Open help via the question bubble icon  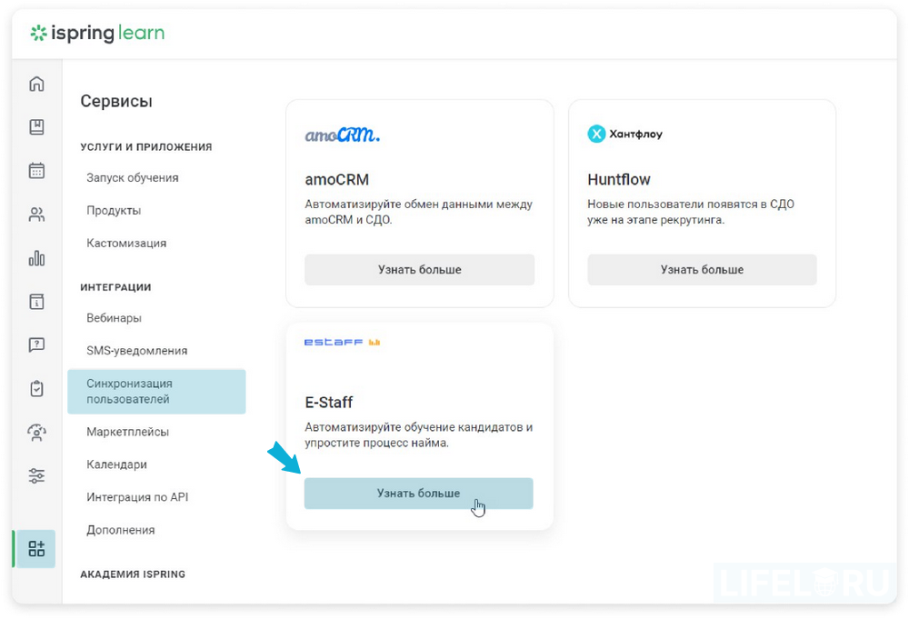(x=35, y=344)
